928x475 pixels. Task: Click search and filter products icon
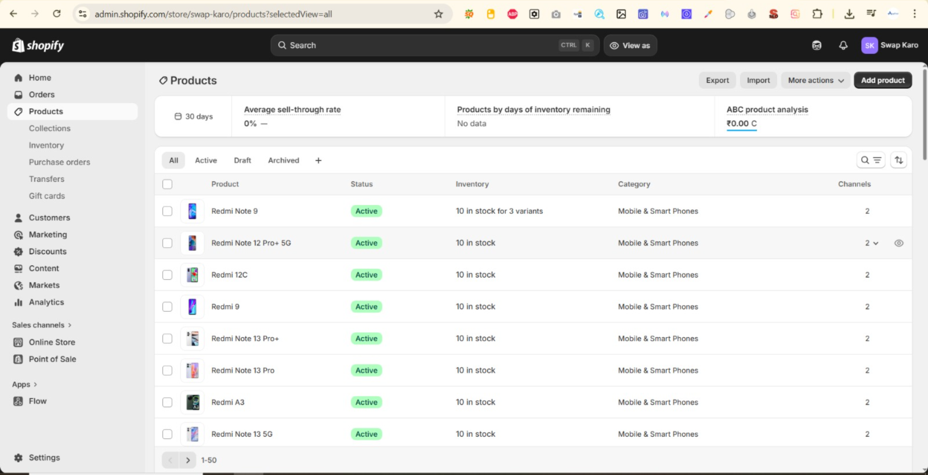[x=871, y=160]
